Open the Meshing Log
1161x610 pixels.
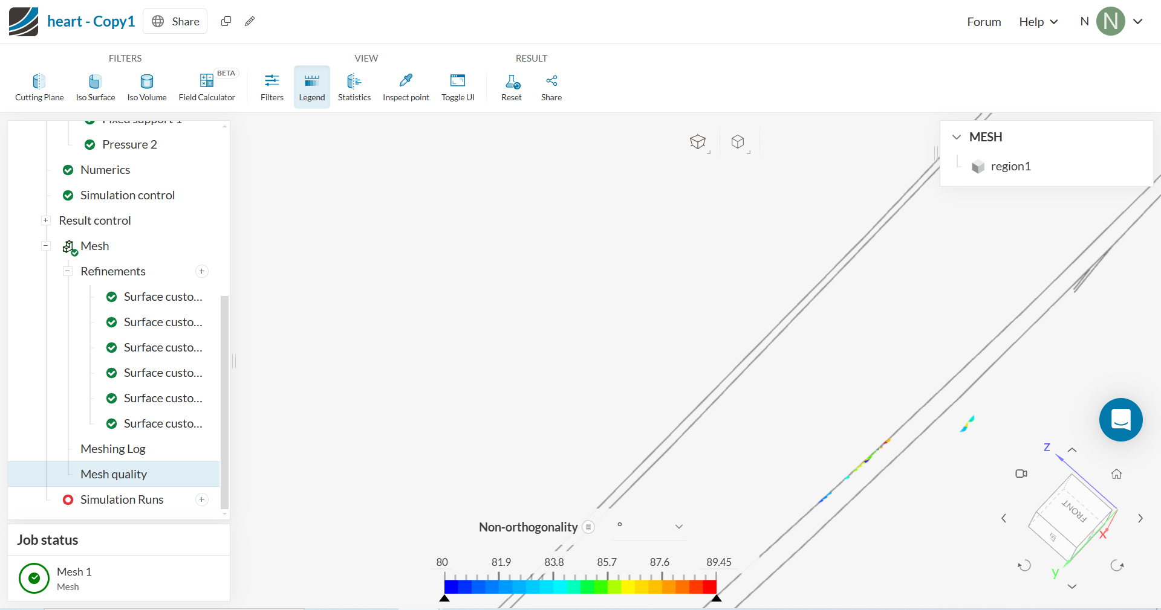coord(113,449)
